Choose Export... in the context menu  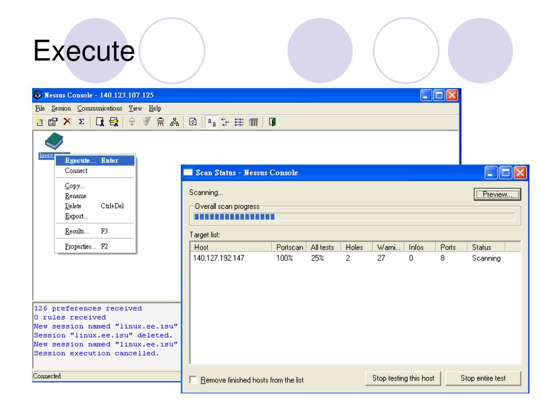(95, 216)
